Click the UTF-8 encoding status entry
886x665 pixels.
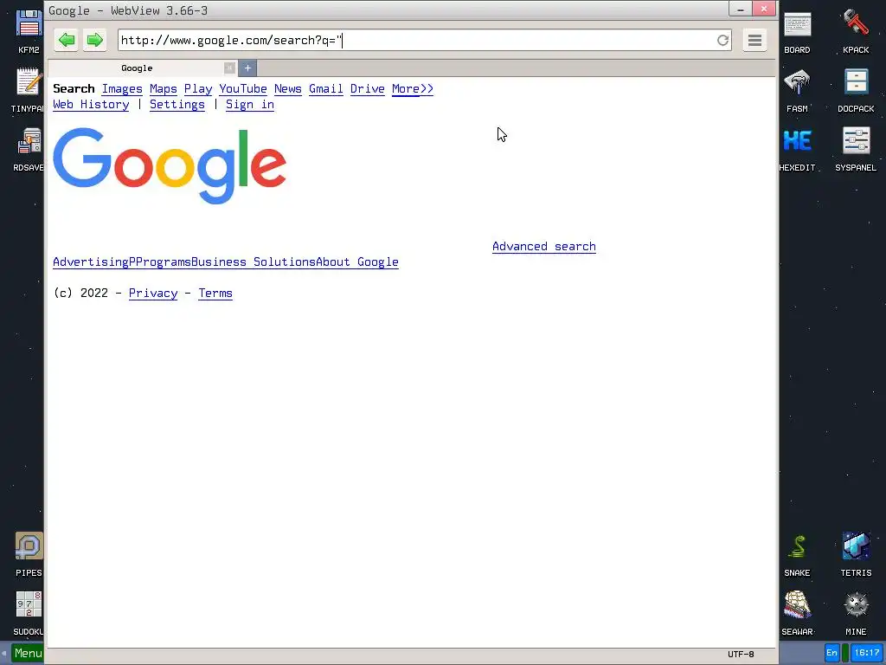pyautogui.click(x=741, y=655)
